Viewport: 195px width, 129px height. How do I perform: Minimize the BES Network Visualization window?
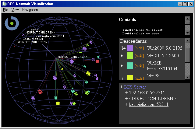tap(180, 4)
